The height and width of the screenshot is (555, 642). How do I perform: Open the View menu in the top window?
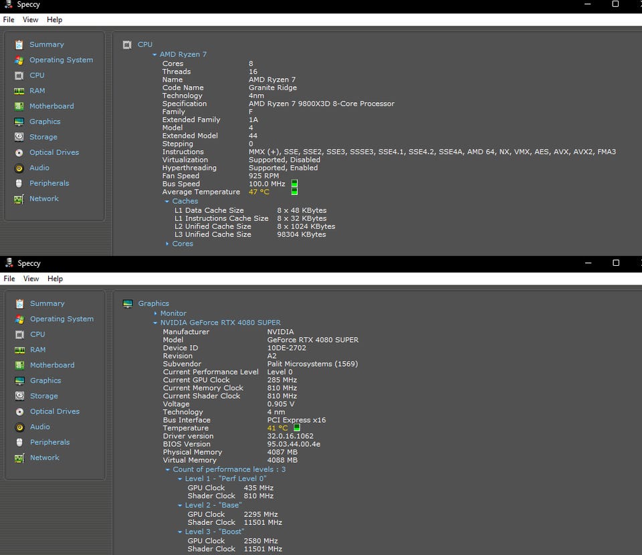click(x=30, y=19)
